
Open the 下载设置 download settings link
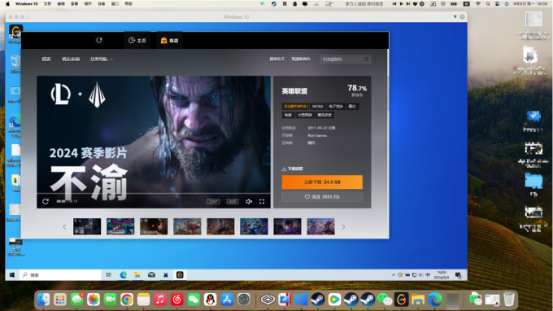pyautogui.click(x=293, y=169)
